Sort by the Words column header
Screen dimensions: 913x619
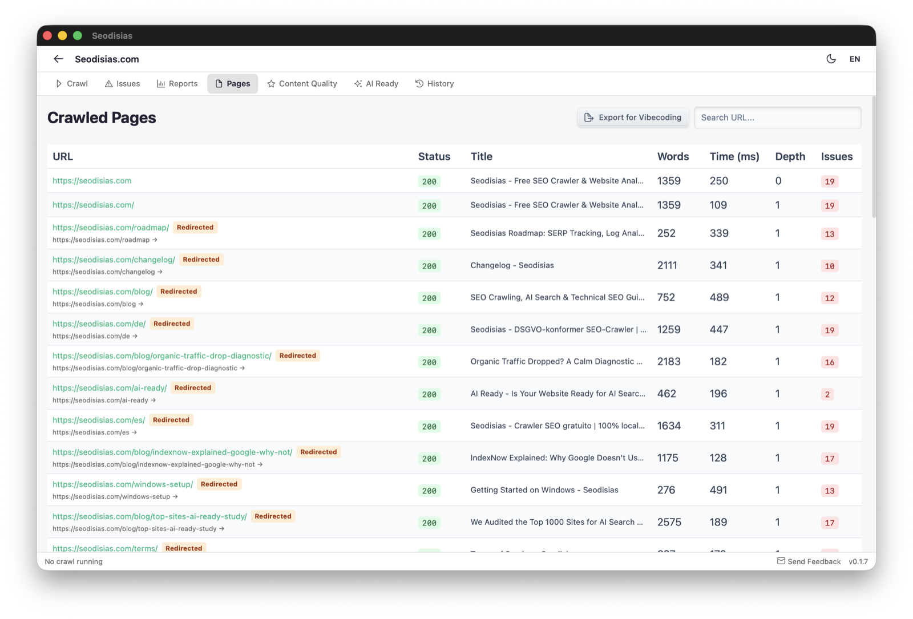pos(673,156)
